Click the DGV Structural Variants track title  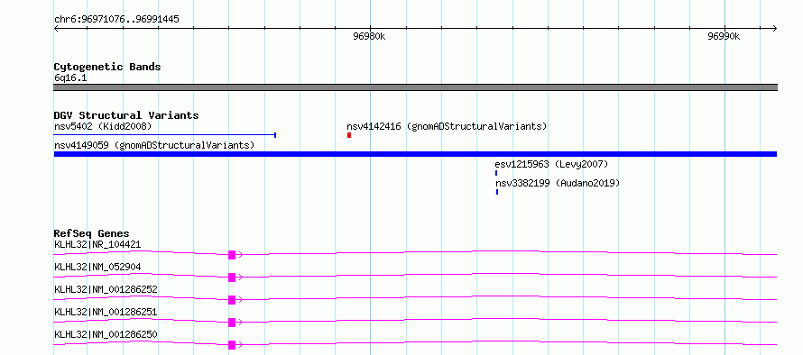[x=126, y=115]
